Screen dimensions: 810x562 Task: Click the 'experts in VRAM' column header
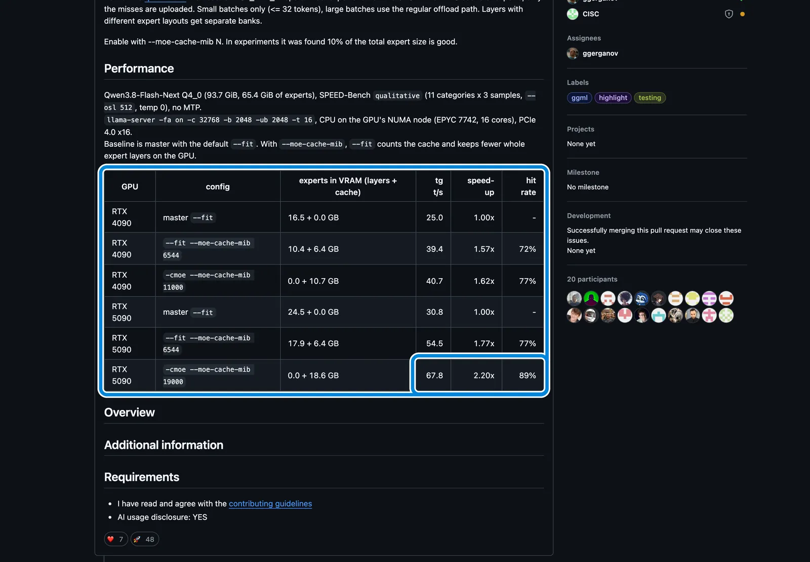click(x=348, y=187)
